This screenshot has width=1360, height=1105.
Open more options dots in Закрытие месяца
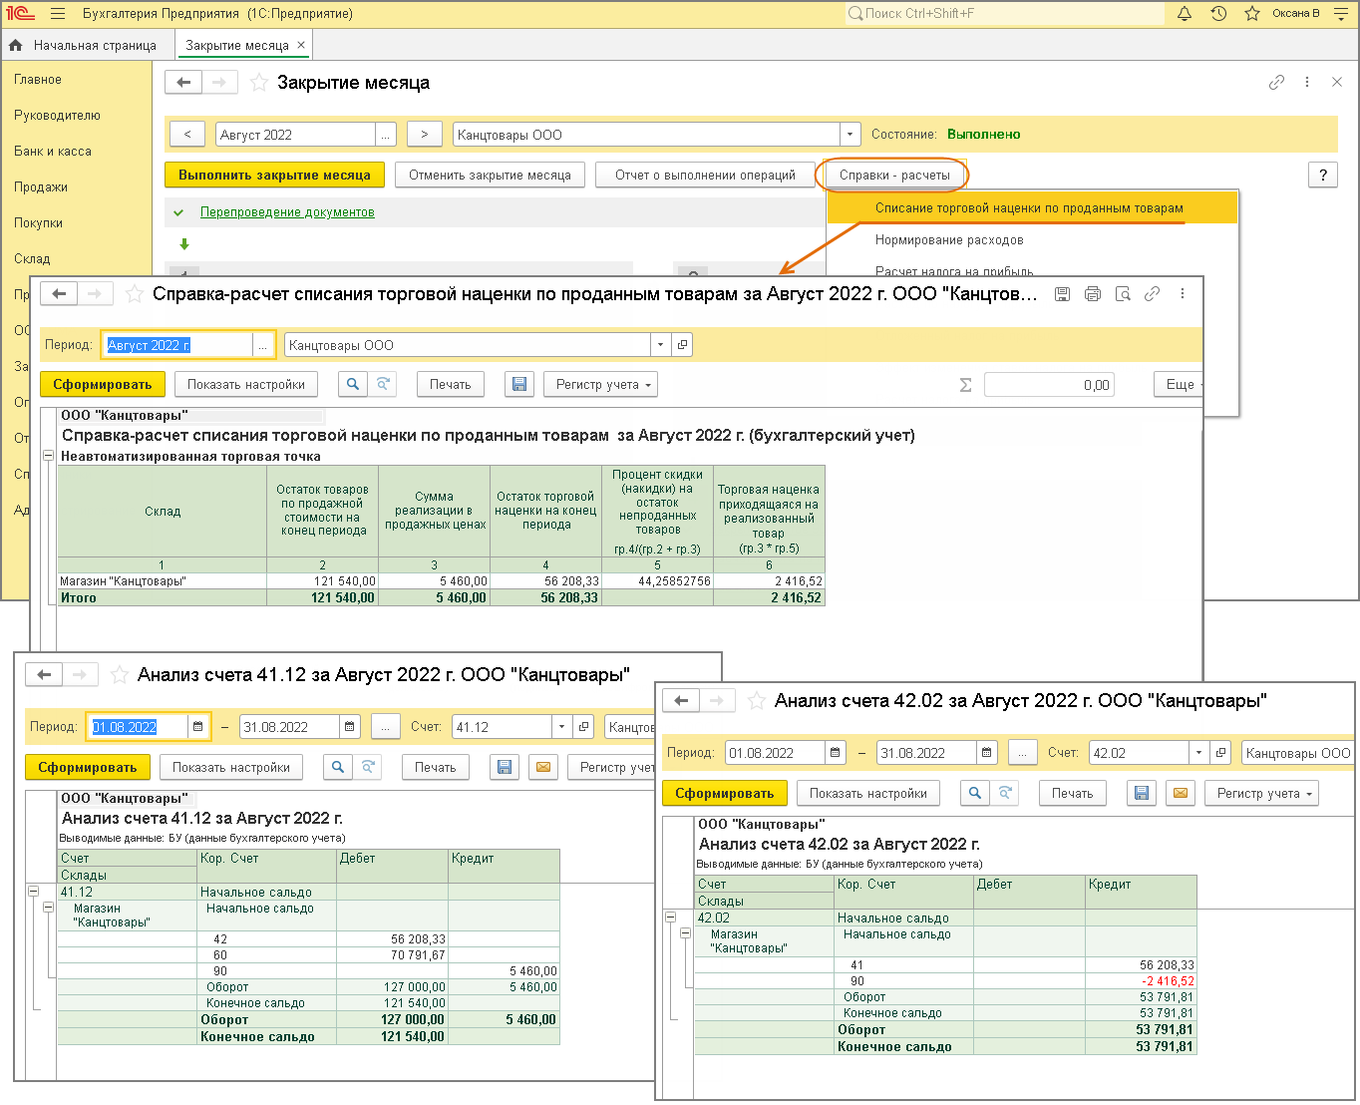(1307, 83)
